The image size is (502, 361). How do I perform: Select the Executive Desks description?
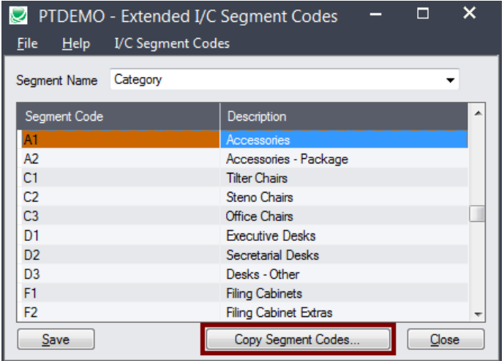(x=344, y=236)
